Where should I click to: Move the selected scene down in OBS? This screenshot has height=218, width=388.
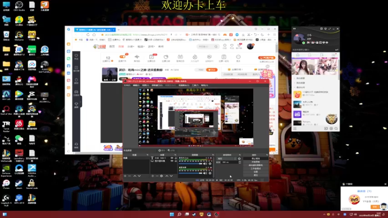click(x=139, y=176)
